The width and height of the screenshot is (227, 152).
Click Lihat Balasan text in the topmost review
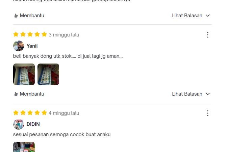click(187, 16)
